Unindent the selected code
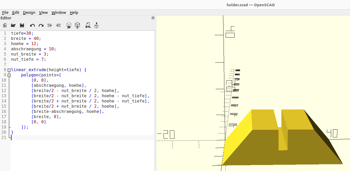Screen dimensions: 350x171 [50, 25]
